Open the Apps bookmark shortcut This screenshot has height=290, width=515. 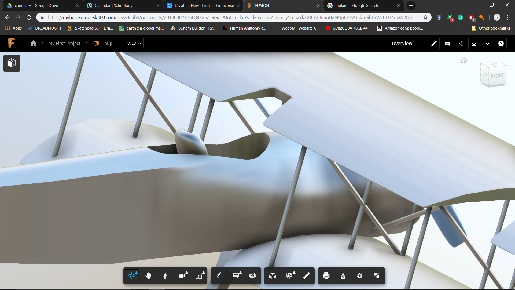[13, 28]
